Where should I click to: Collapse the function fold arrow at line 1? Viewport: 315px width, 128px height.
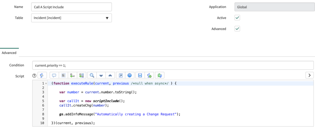46,83
